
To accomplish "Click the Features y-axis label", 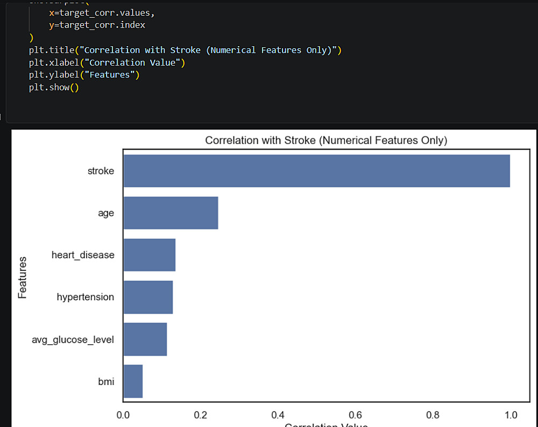I will 23,277.
